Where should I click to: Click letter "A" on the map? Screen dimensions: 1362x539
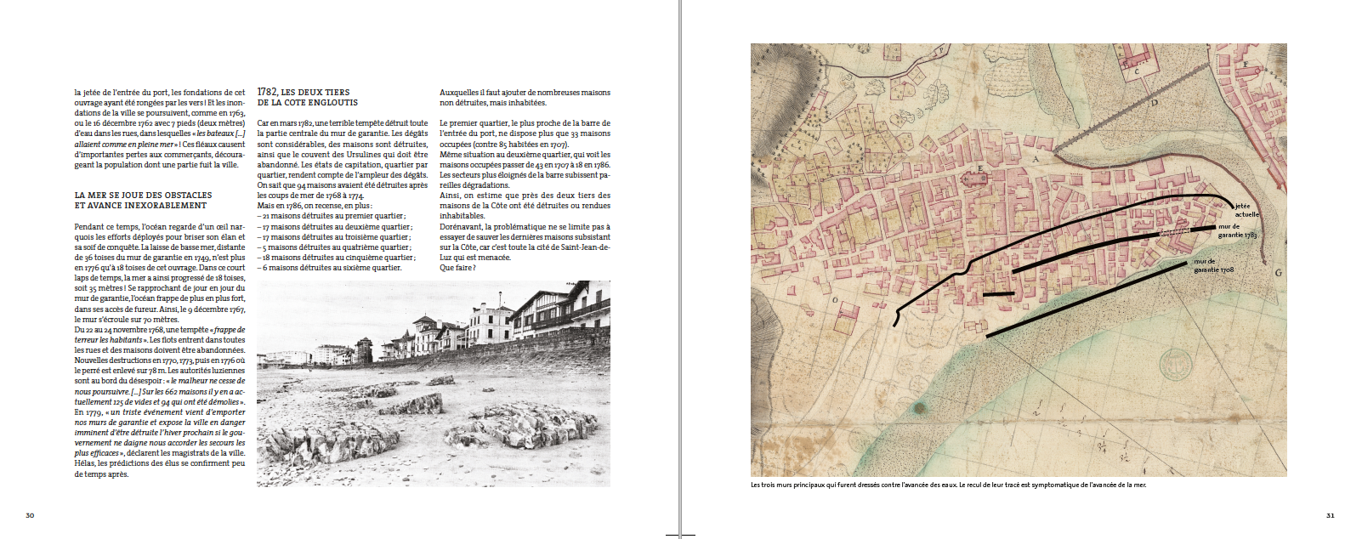1036,158
